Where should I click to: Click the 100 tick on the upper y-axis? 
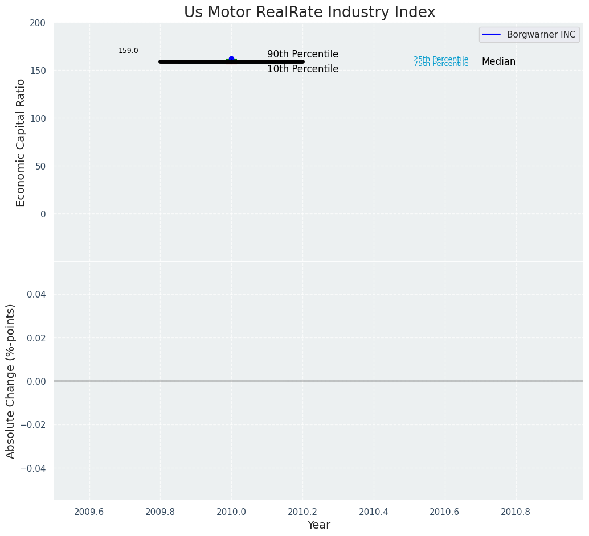[x=38, y=118]
